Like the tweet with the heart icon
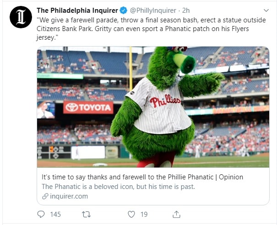The width and height of the screenshot is (277, 225). point(131,214)
